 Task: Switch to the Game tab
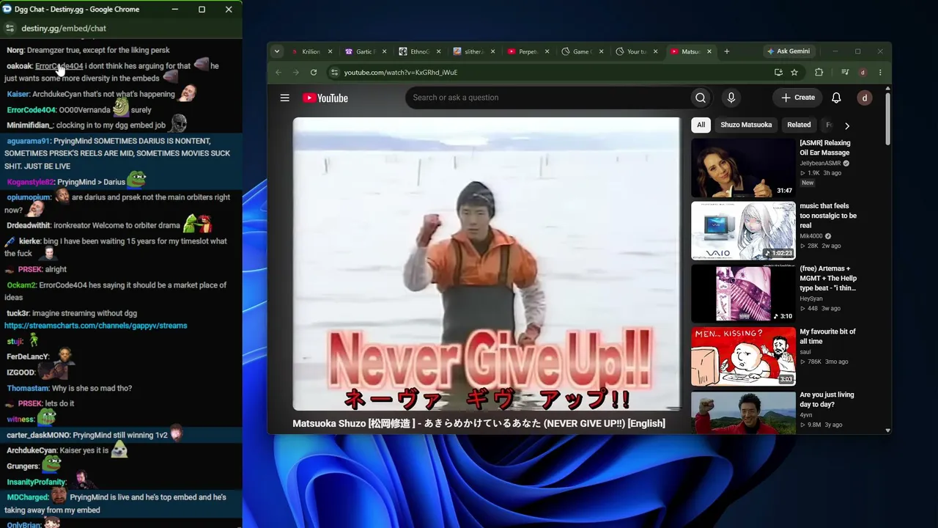tap(582, 51)
